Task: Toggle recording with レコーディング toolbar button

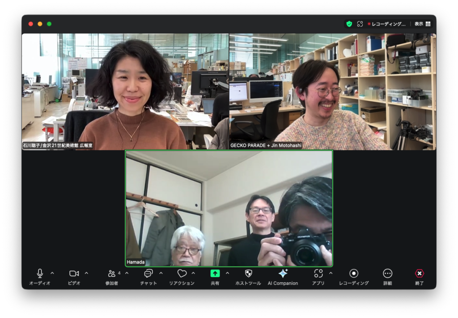Action: [x=354, y=274]
